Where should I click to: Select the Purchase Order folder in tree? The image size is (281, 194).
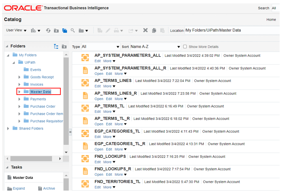[43, 107]
